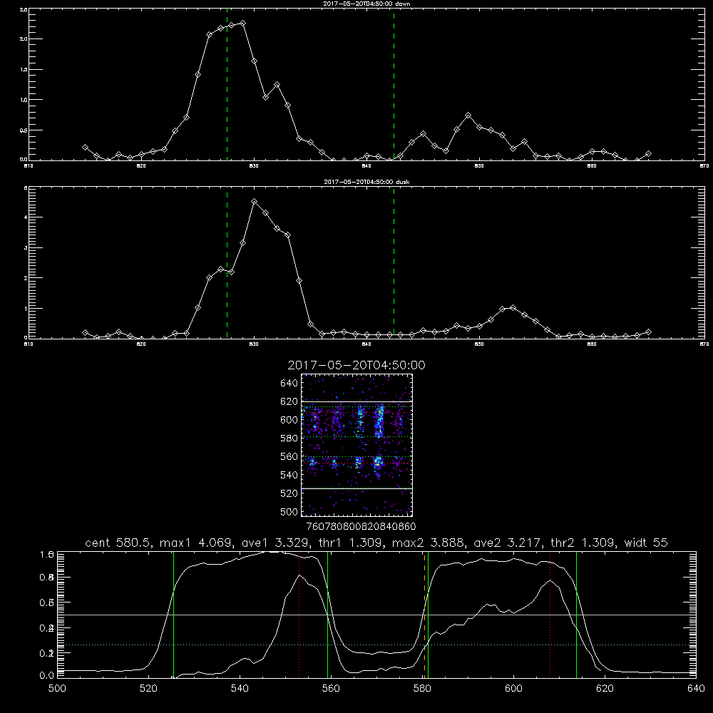Click '810' on the dawn plot x-axis

[29, 166]
